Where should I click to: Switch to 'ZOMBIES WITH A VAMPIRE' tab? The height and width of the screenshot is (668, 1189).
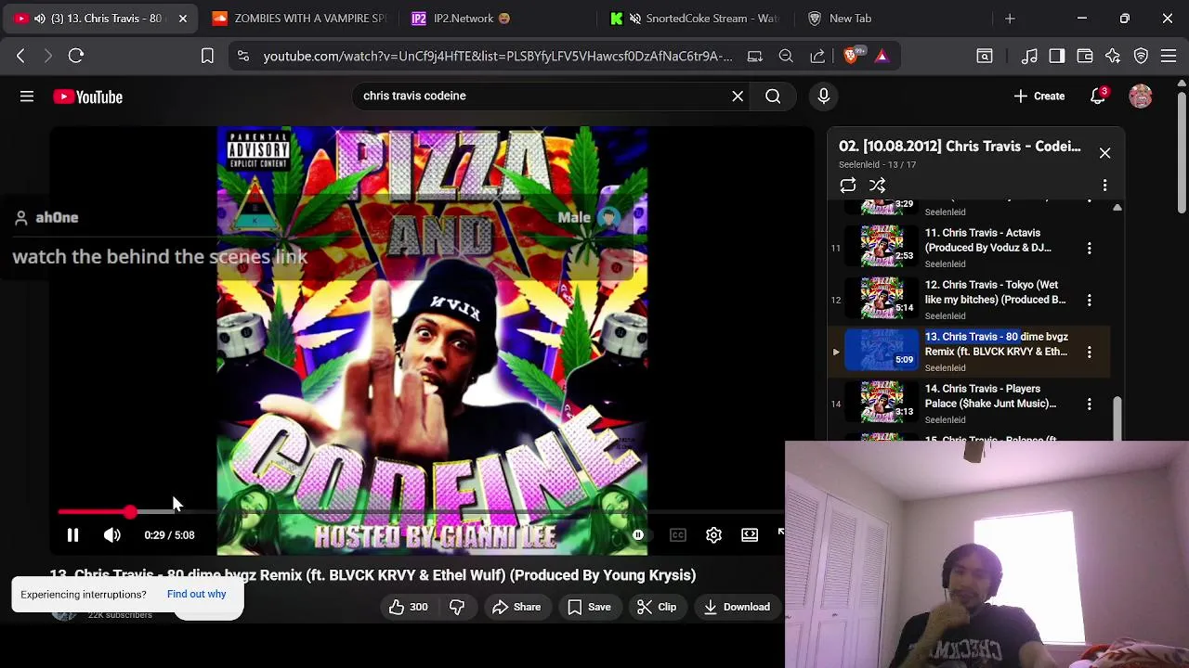[299, 19]
